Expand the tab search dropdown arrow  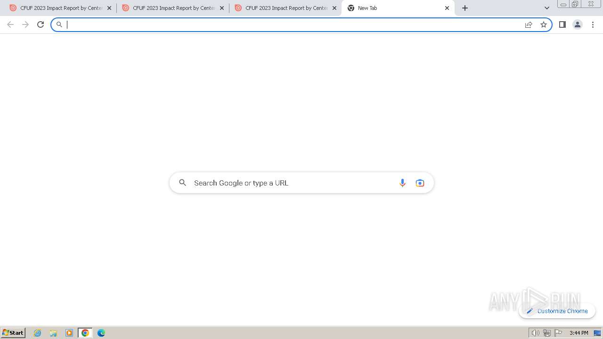pos(547,8)
